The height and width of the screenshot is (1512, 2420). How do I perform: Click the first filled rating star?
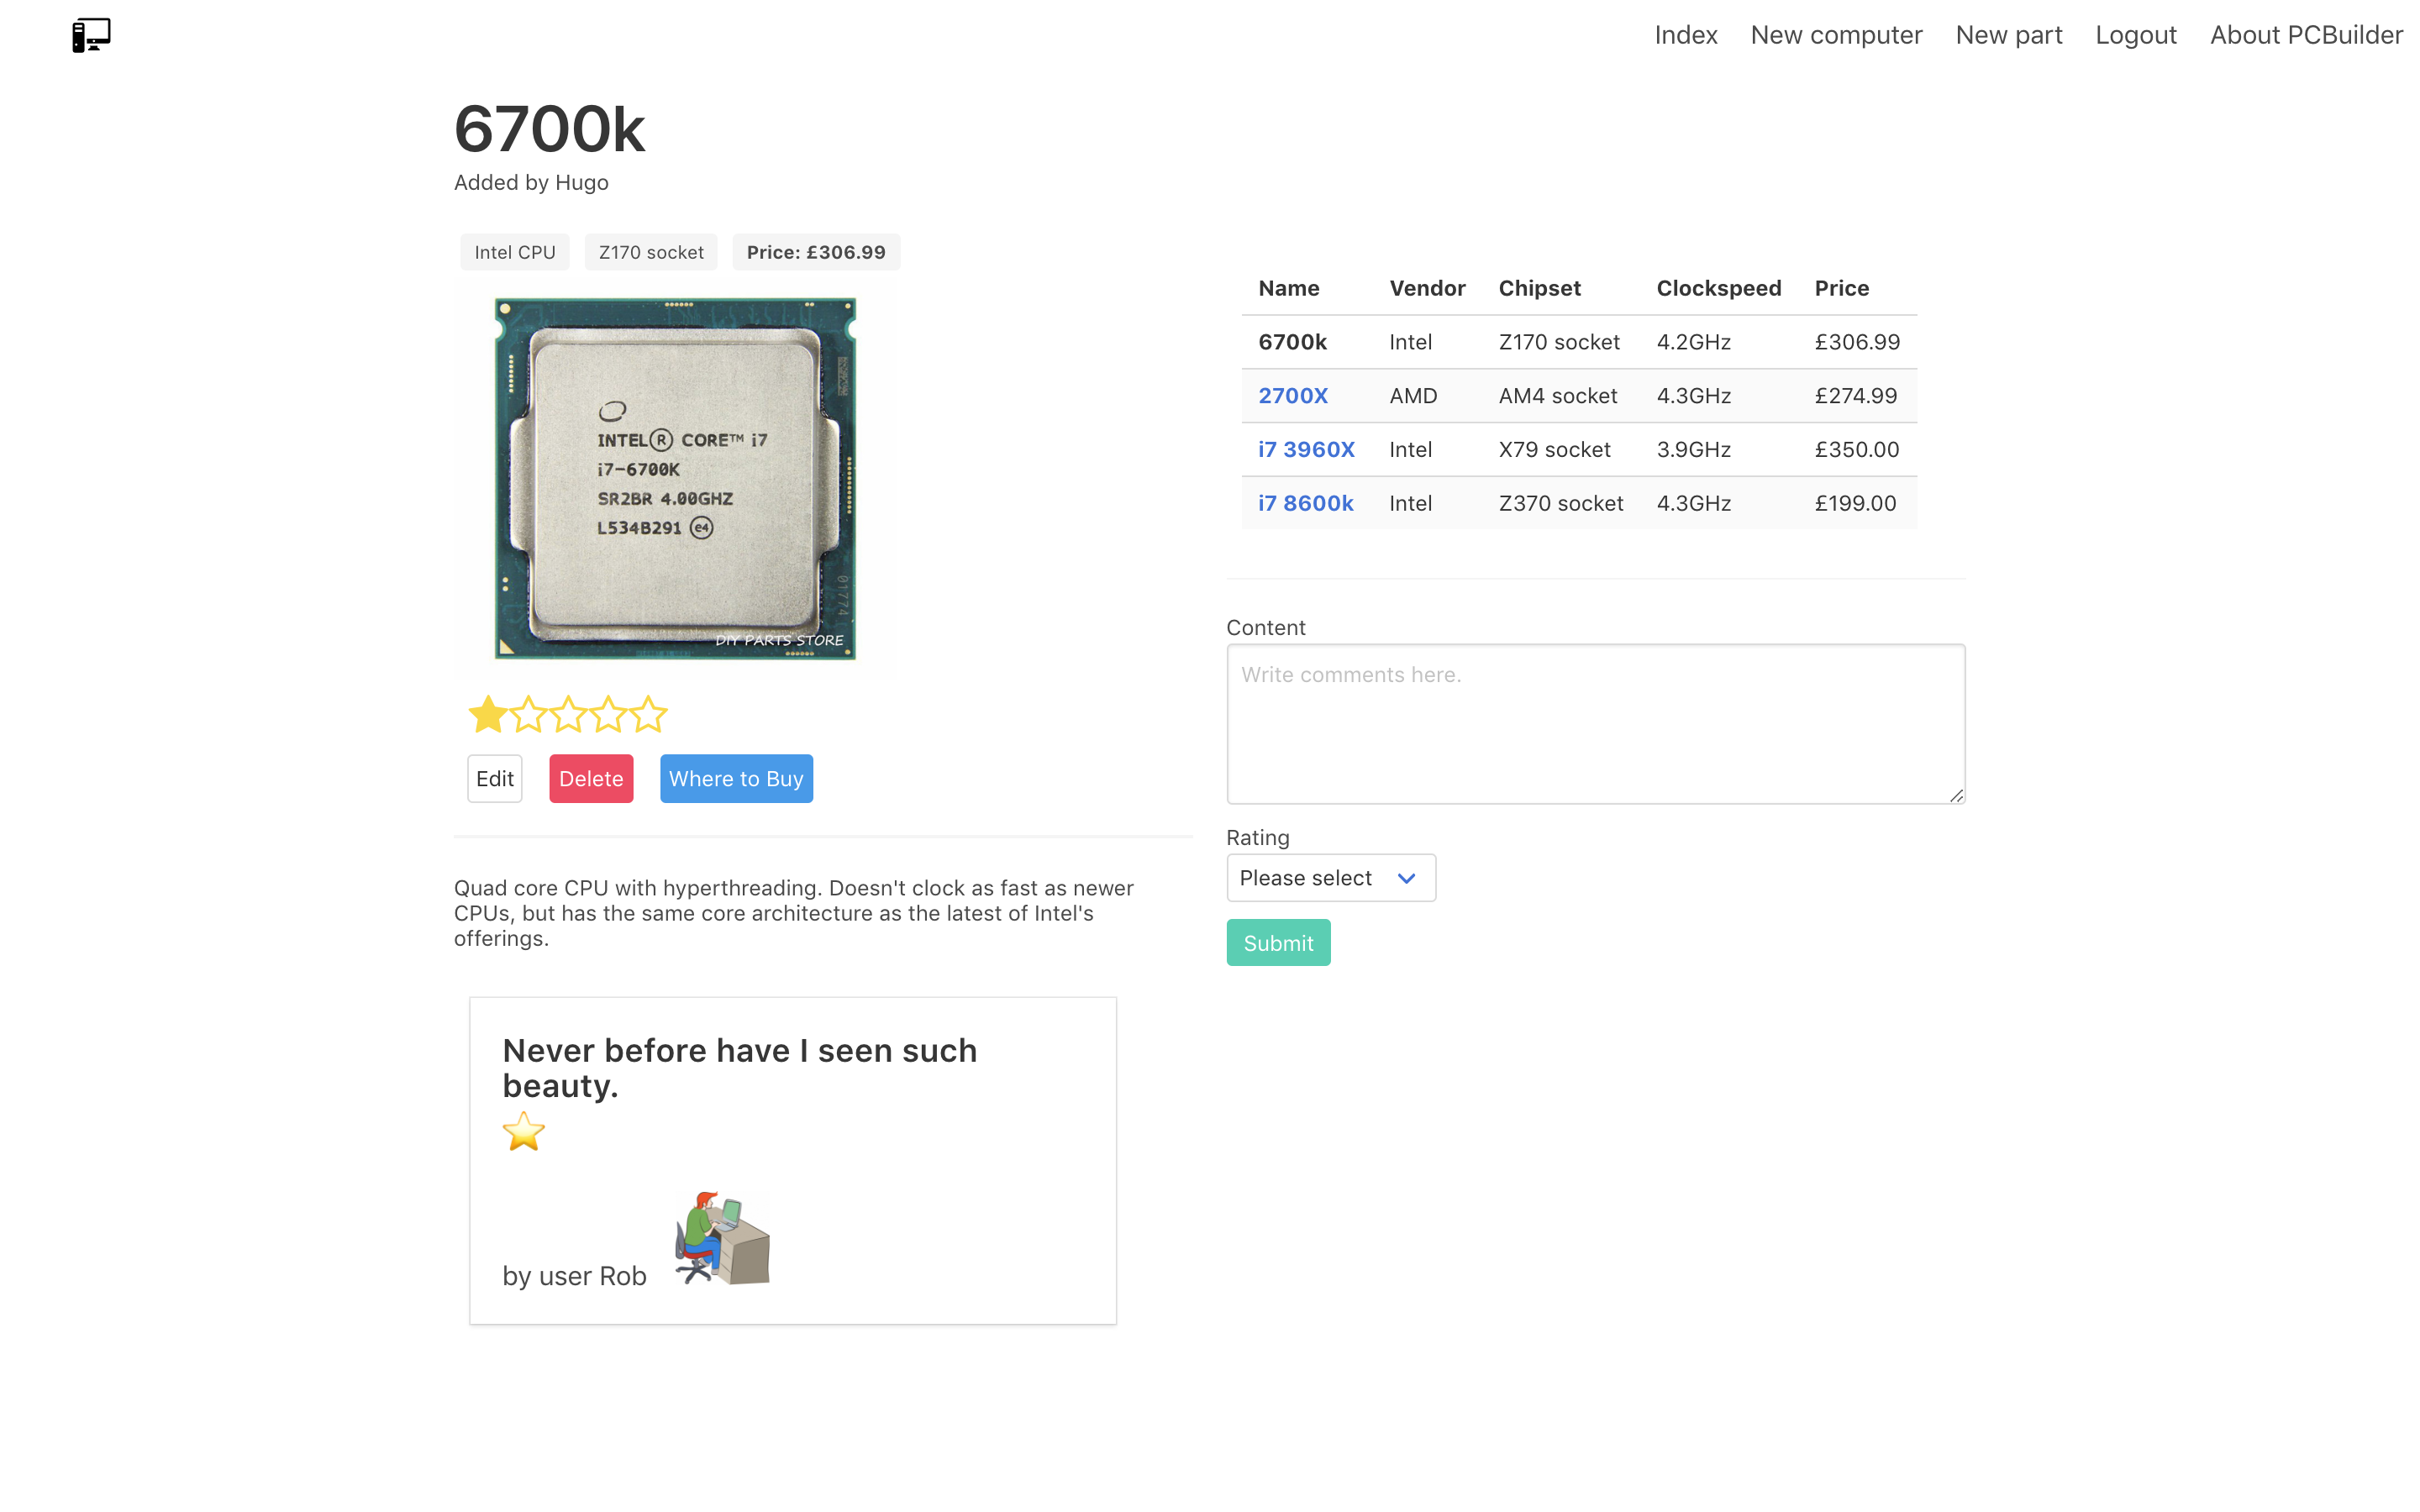point(488,715)
